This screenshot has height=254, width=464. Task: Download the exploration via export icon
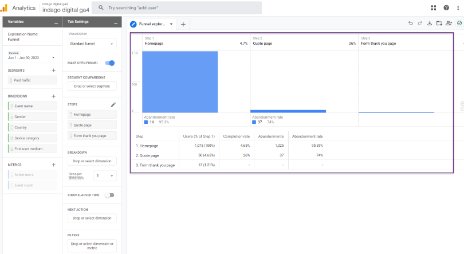coord(430,24)
